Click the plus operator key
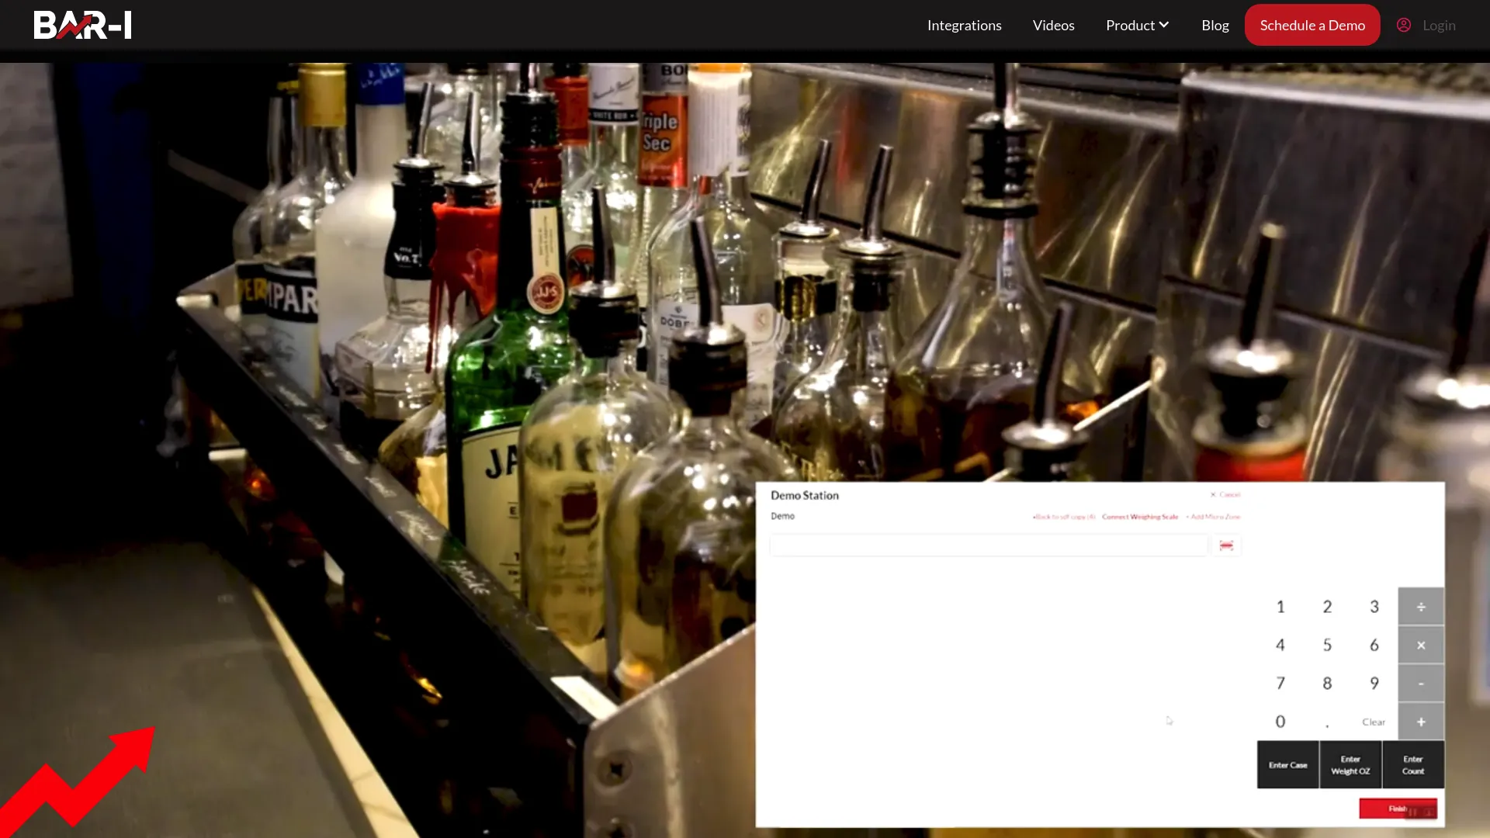Image resolution: width=1490 pixels, height=838 pixels. point(1421,722)
